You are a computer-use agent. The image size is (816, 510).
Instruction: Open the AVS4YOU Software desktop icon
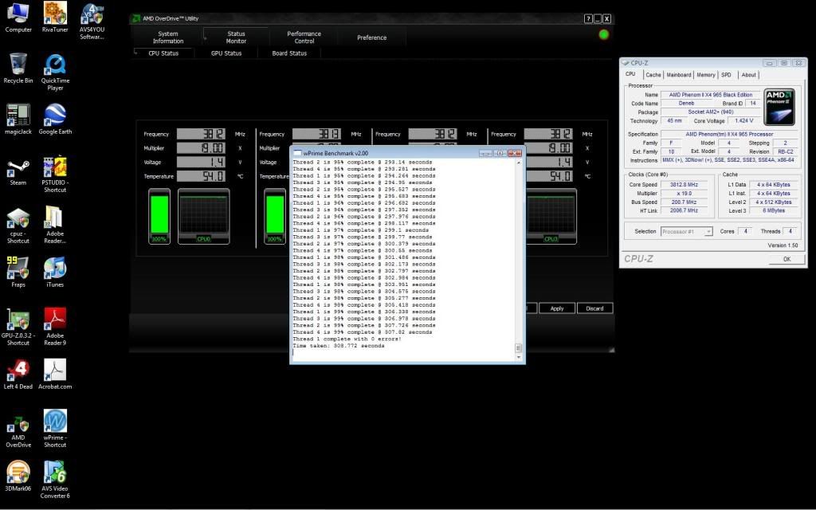(92, 22)
